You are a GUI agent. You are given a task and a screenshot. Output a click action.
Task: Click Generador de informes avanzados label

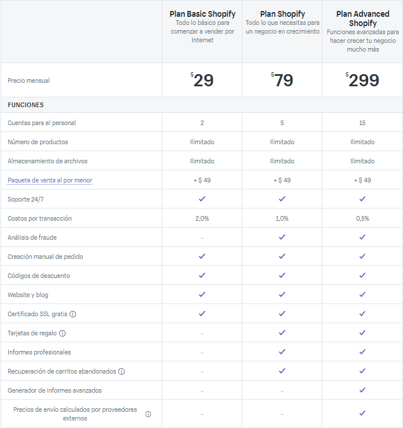[55, 390]
